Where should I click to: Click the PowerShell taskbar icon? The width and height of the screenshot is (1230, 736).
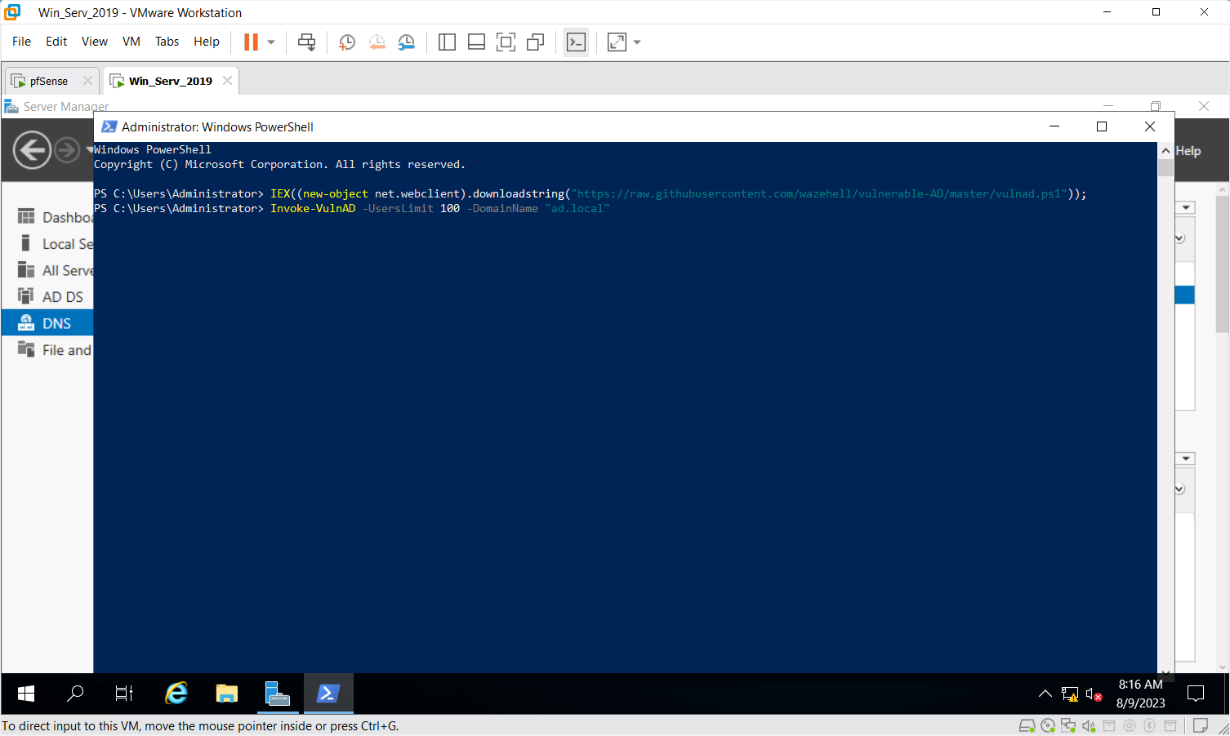click(x=328, y=694)
